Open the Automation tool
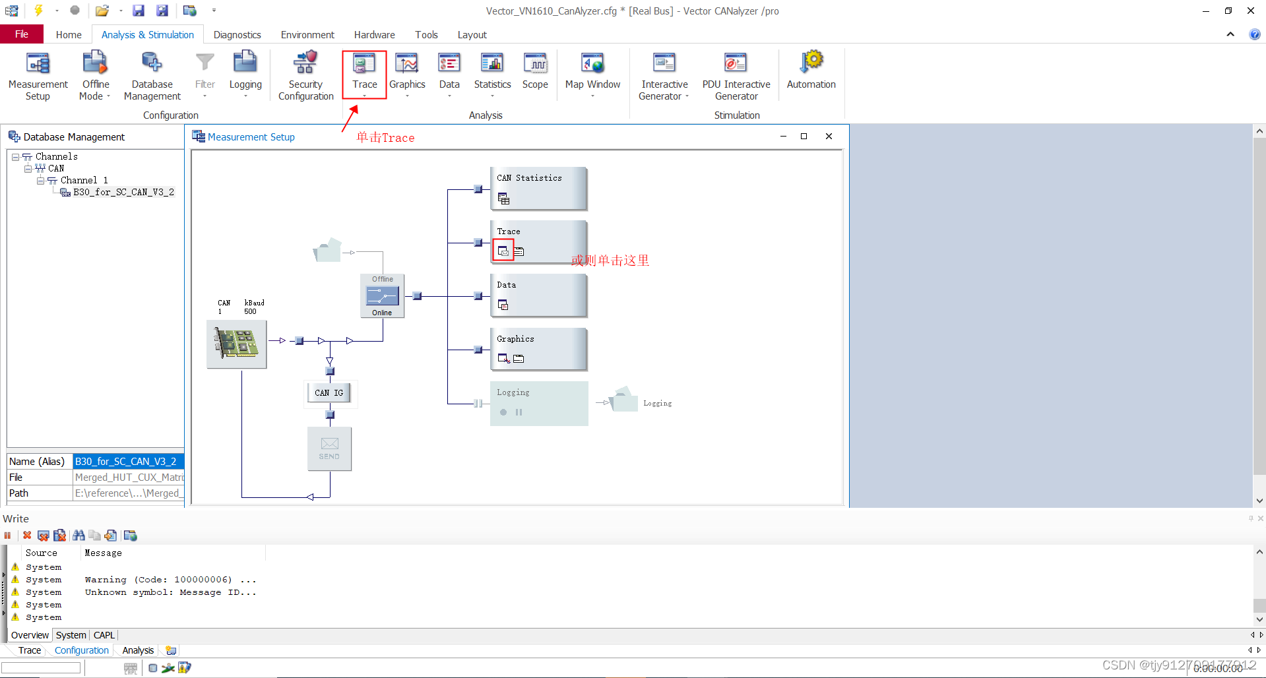Image resolution: width=1266 pixels, height=678 pixels. (811, 71)
